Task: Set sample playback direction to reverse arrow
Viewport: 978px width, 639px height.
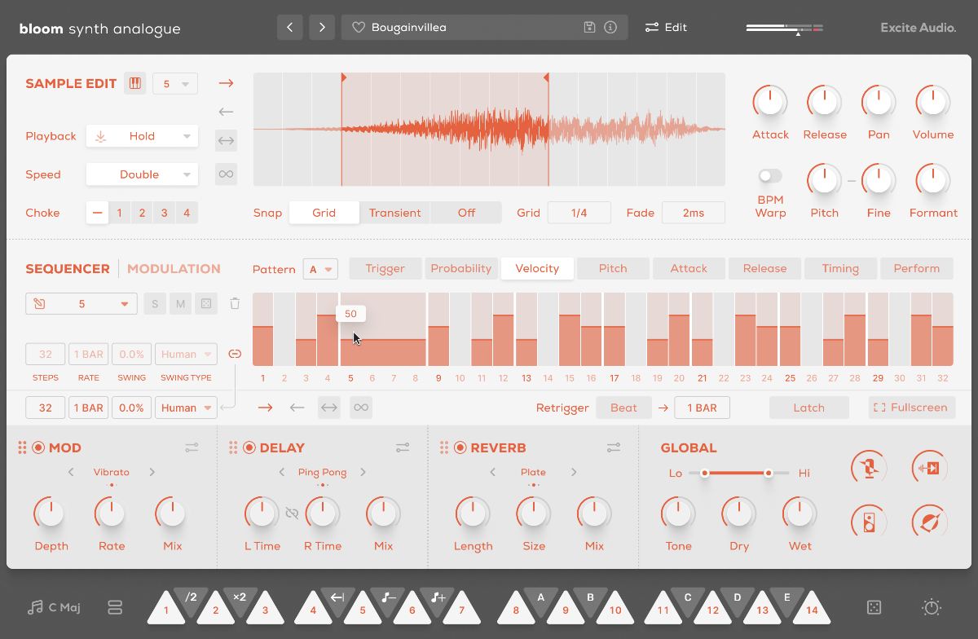Action: tap(226, 112)
